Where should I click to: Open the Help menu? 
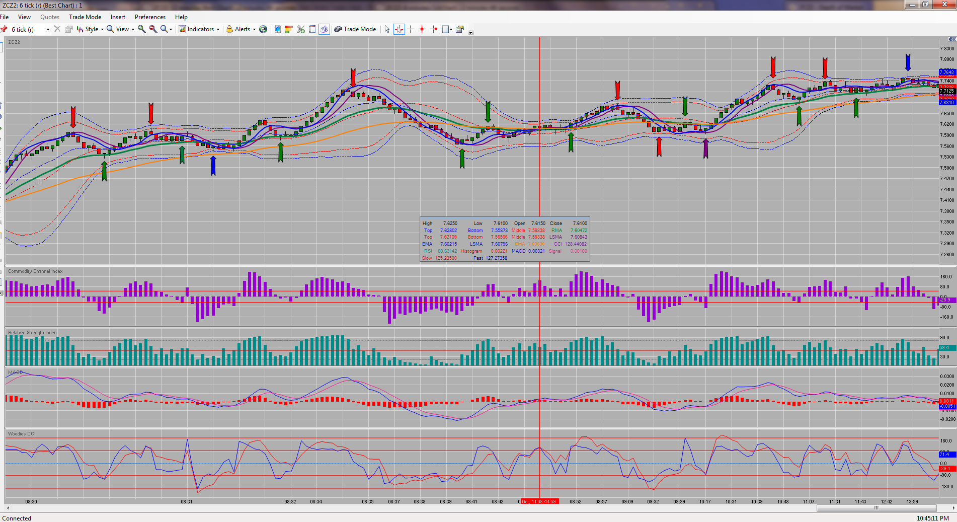click(181, 17)
